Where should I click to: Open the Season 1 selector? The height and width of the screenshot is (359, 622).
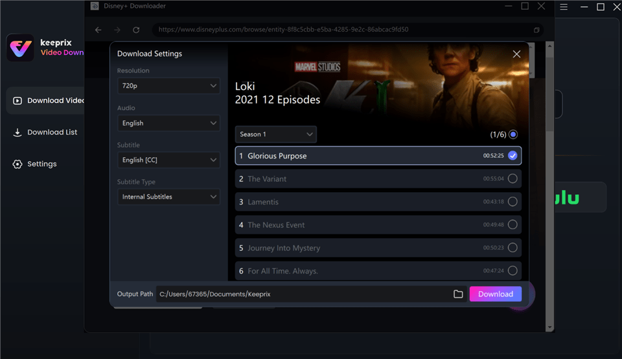coord(275,135)
